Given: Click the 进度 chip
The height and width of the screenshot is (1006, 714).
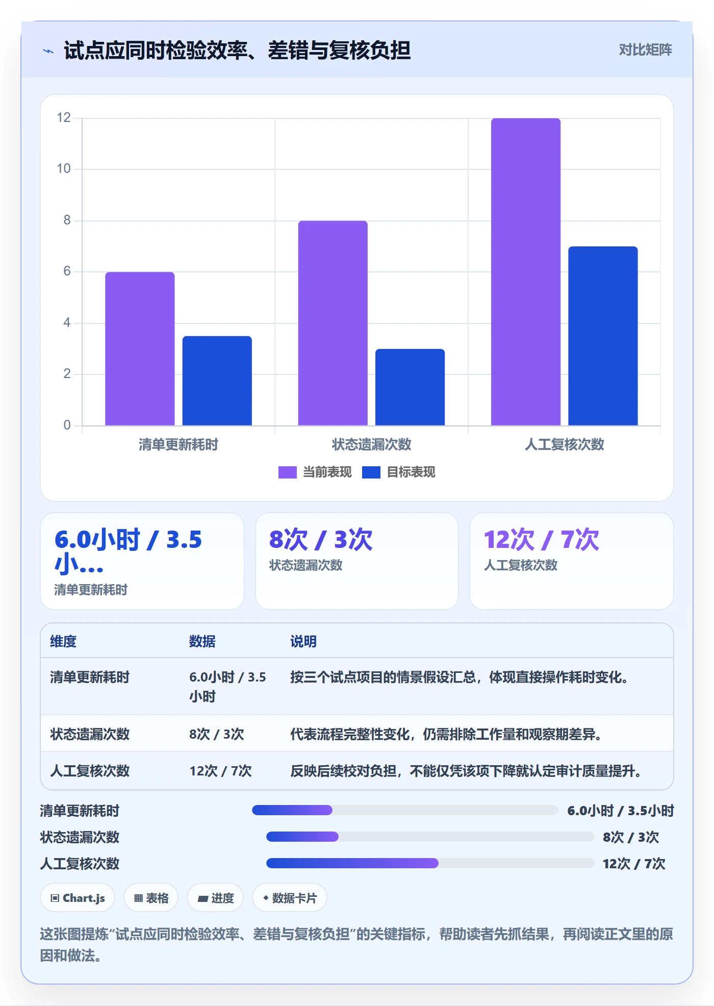Looking at the screenshot, I should [x=215, y=898].
